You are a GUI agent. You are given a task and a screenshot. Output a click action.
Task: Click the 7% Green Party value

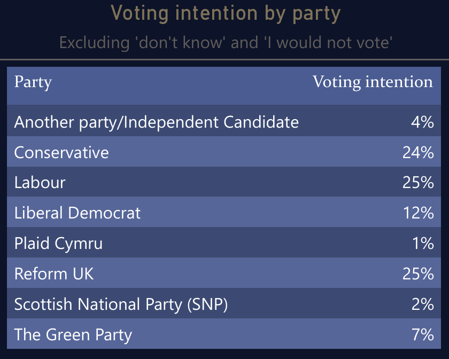(423, 334)
